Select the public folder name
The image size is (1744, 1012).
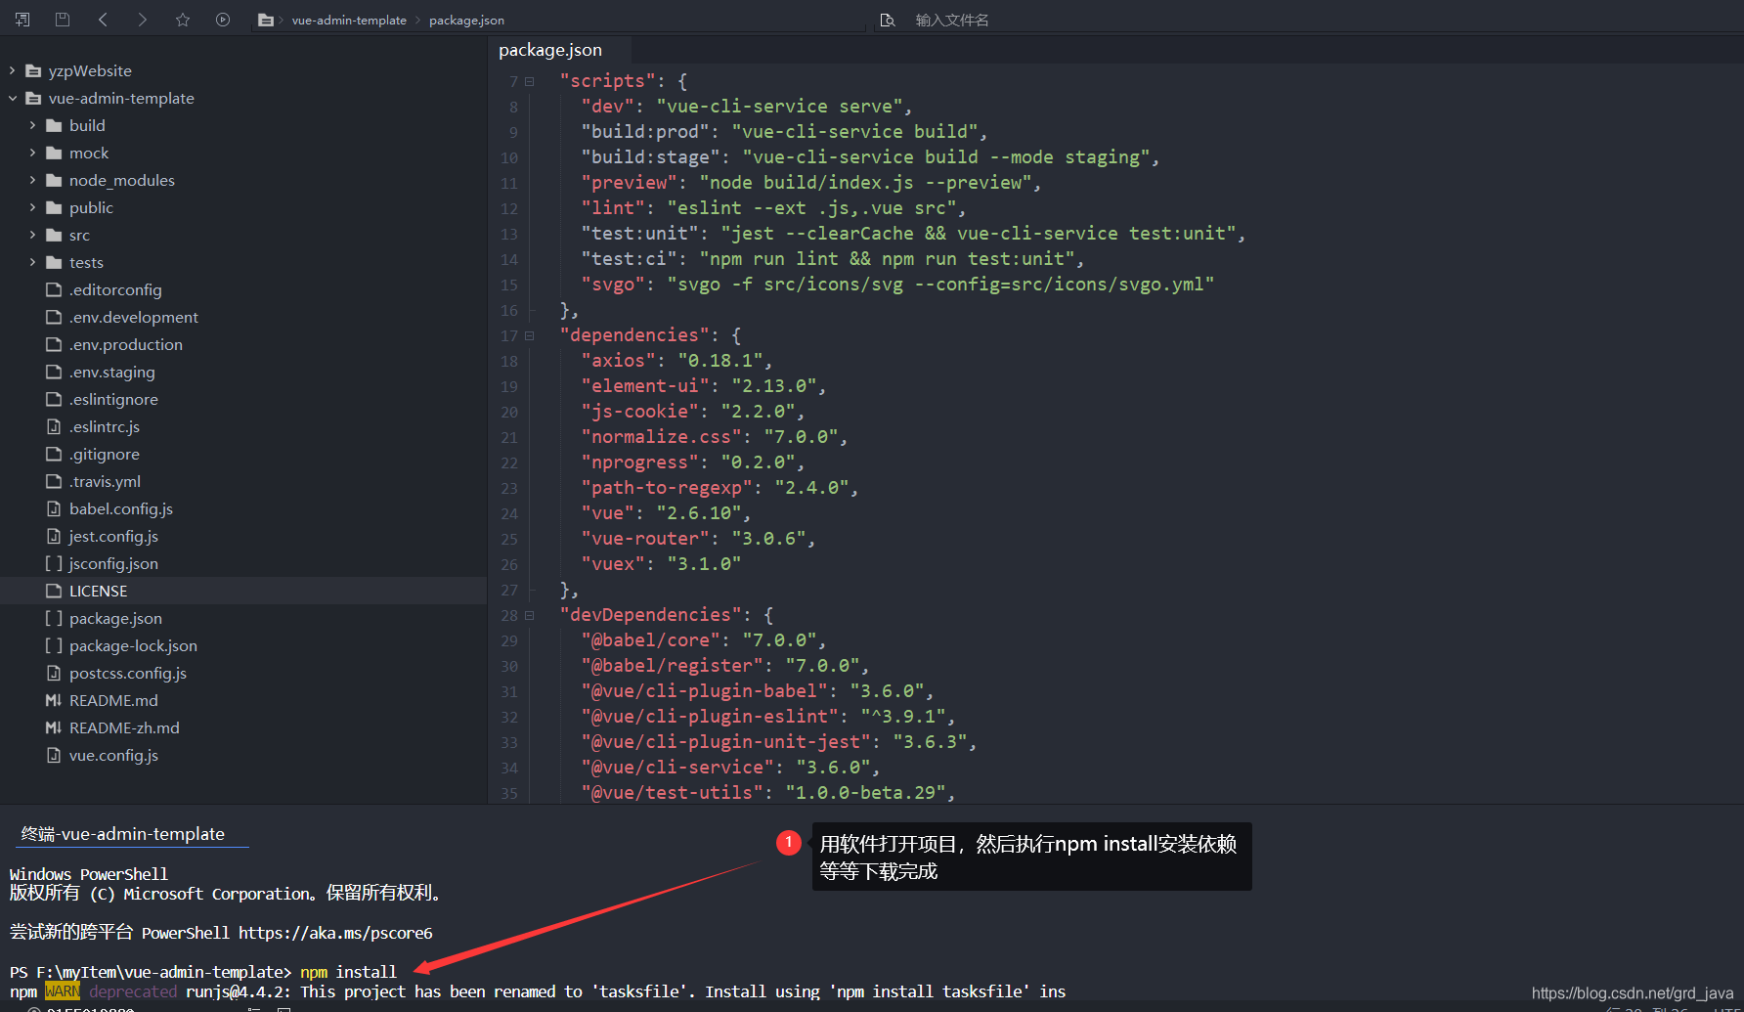click(91, 207)
